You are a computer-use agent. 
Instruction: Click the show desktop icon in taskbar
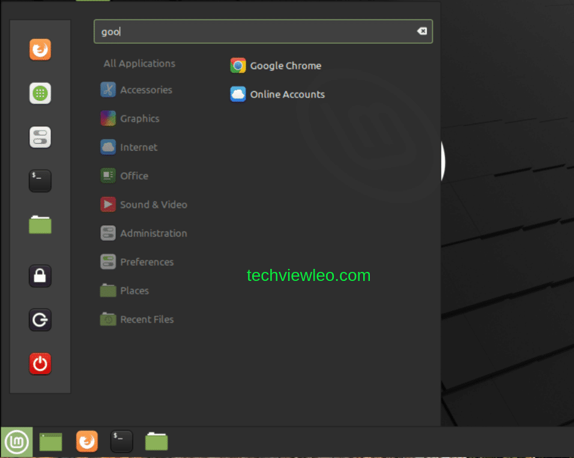coord(50,441)
